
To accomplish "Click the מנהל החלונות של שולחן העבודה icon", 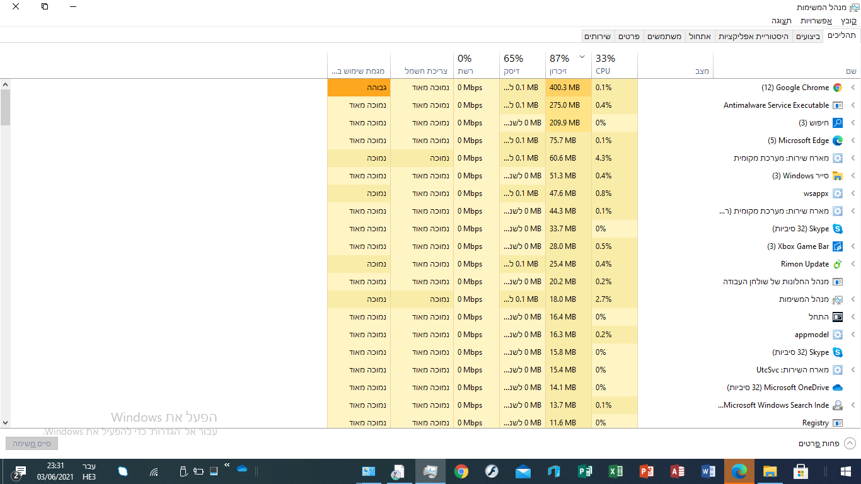I will pyautogui.click(x=838, y=282).
